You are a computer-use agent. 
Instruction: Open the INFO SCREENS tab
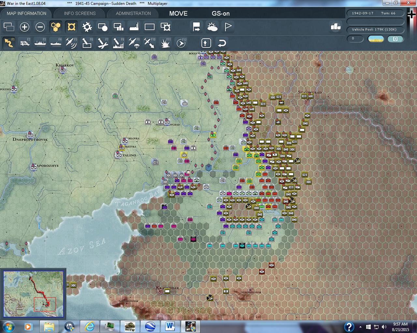[80, 13]
